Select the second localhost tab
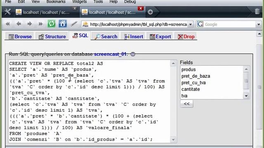This screenshot has height=148, width=264. [x=112, y=12]
